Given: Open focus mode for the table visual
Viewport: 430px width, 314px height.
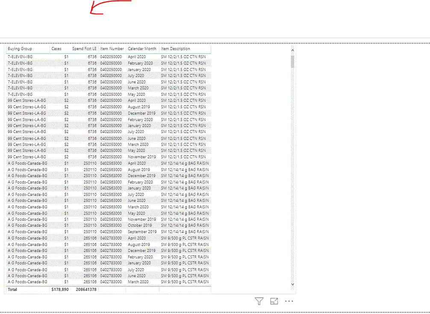Looking at the screenshot, I should pos(274,301).
